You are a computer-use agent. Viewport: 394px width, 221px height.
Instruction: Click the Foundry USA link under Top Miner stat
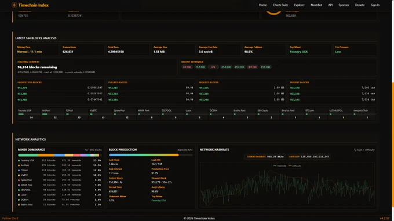(x=298, y=51)
